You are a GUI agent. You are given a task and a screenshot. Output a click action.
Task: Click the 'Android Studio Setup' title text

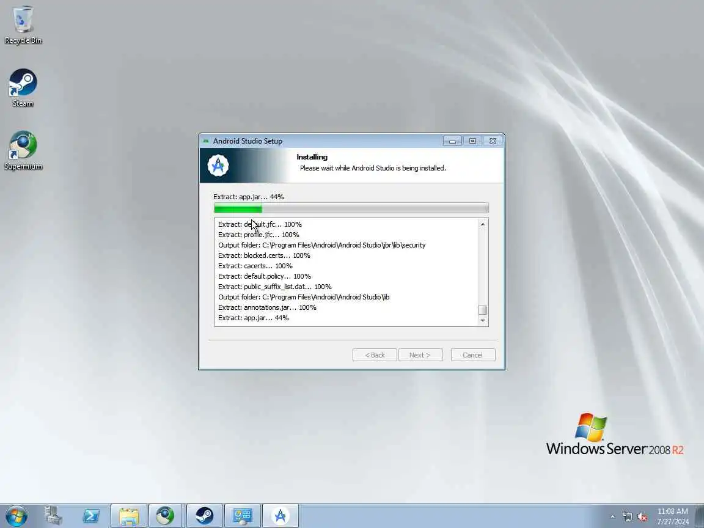click(x=248, y=141)
